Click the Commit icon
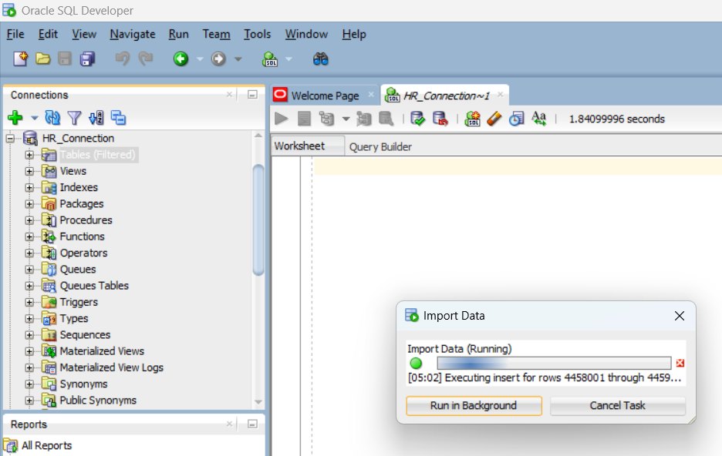 coord(417,119)
